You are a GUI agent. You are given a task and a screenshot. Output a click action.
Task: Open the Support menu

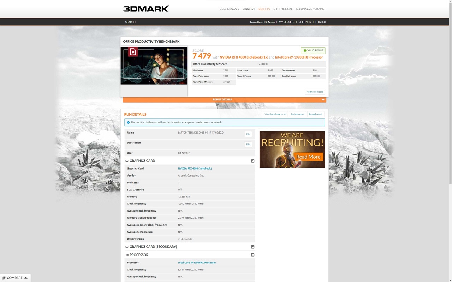point(249,9)
